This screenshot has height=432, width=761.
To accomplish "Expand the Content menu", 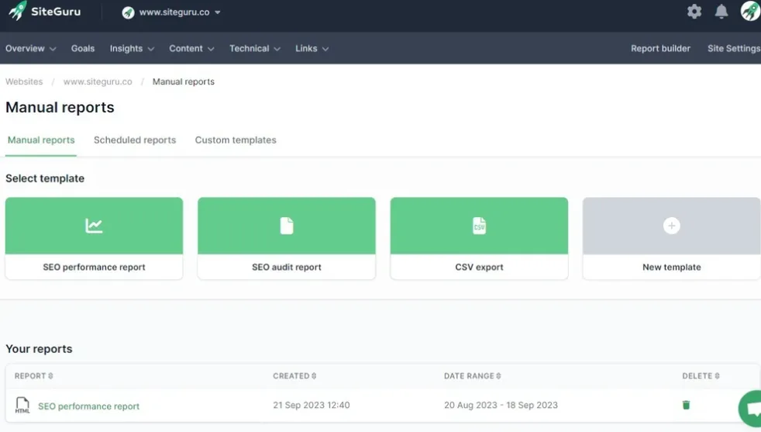I will coord(191,49).
